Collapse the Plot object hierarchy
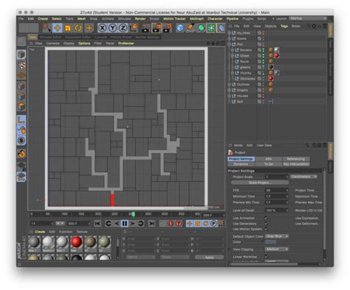Screen dimensions: 350x290 click(x=229, y=44)
